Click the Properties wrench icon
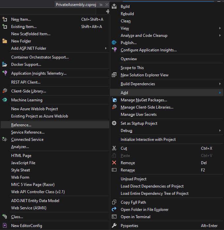The width and height of the screenshot is (224, 230). pos(114,226)
